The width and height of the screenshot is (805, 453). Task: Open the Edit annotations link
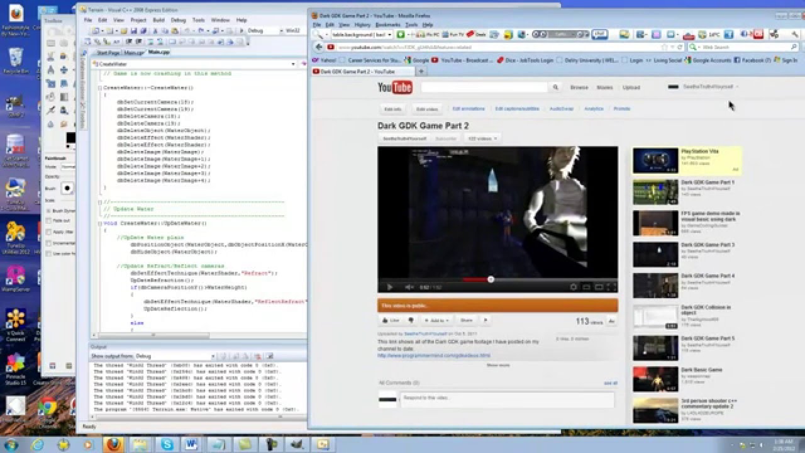[469, 109]
